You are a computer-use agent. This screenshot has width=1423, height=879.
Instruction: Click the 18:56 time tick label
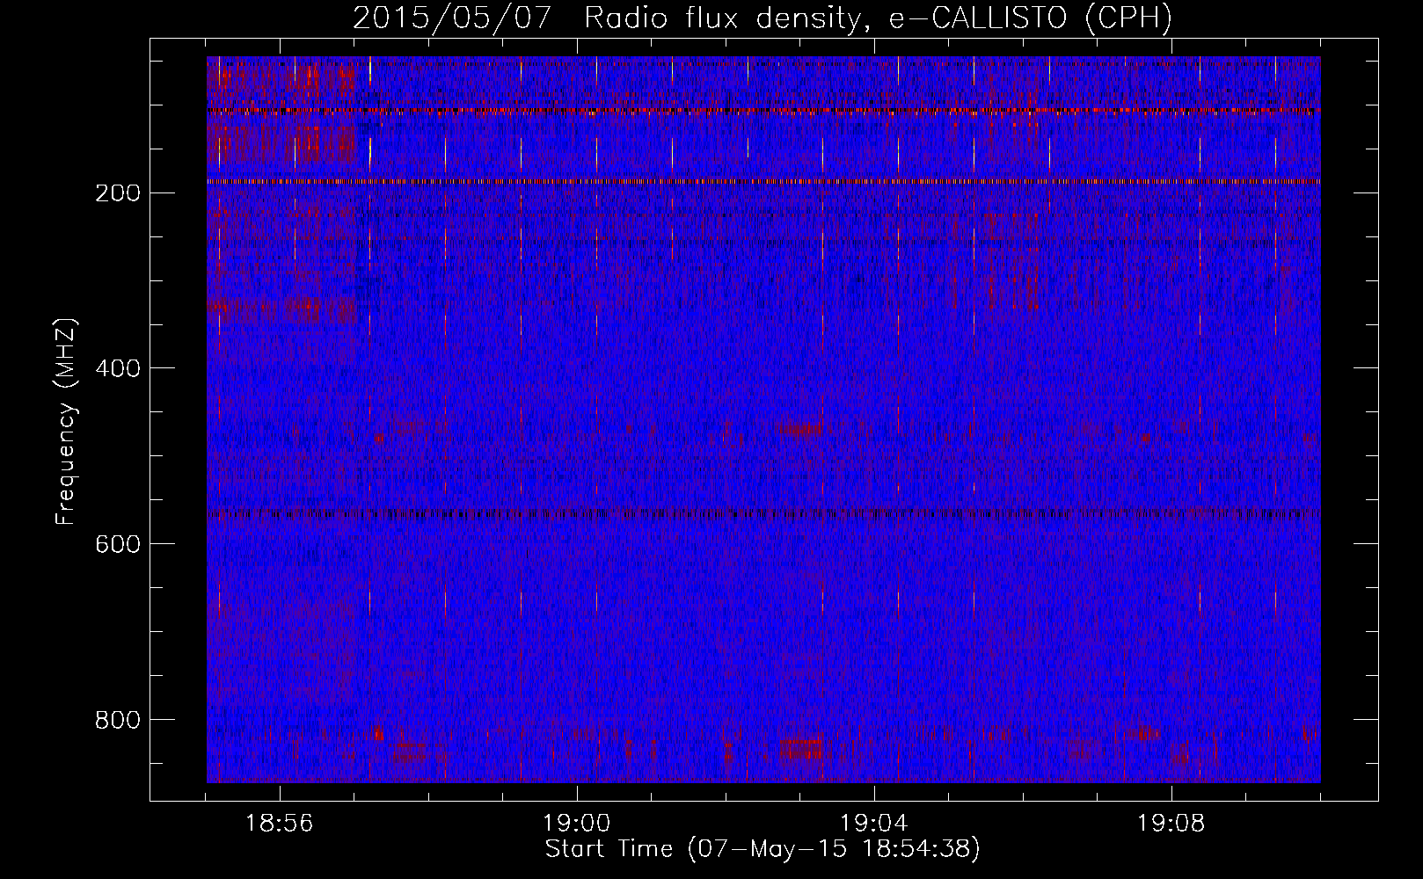coord(280,824)
